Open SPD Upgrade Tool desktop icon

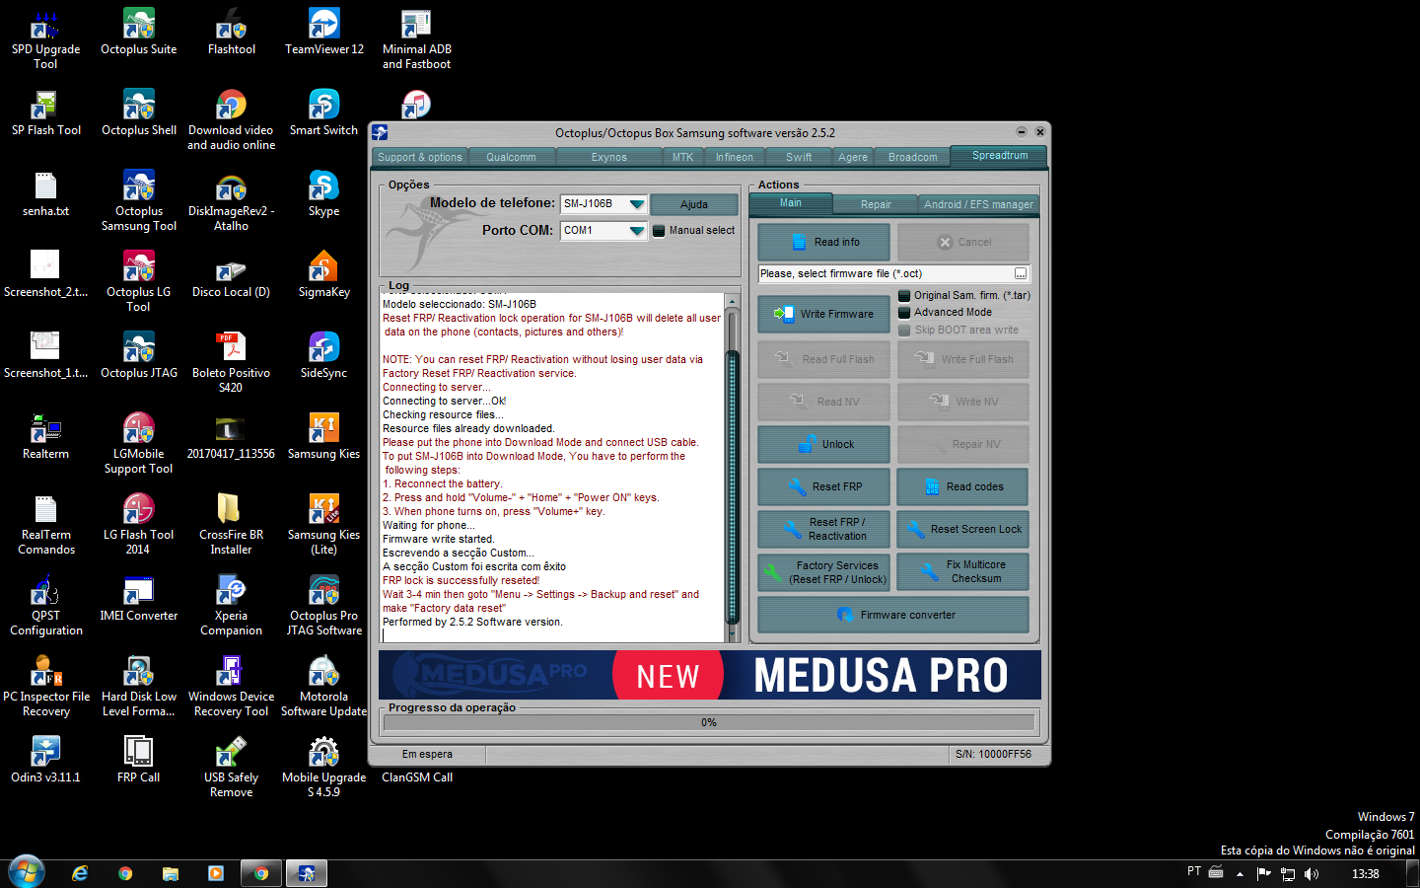pyautogui.click(x=45, y=40)
